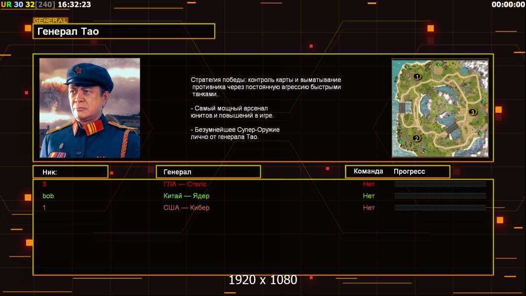Select start position 2 on the map
The height and width of the screenshot is (296, 526).
[x=416, y=138]
